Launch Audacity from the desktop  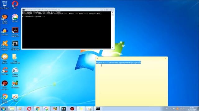pyautogui.click(x=5, y=31)
